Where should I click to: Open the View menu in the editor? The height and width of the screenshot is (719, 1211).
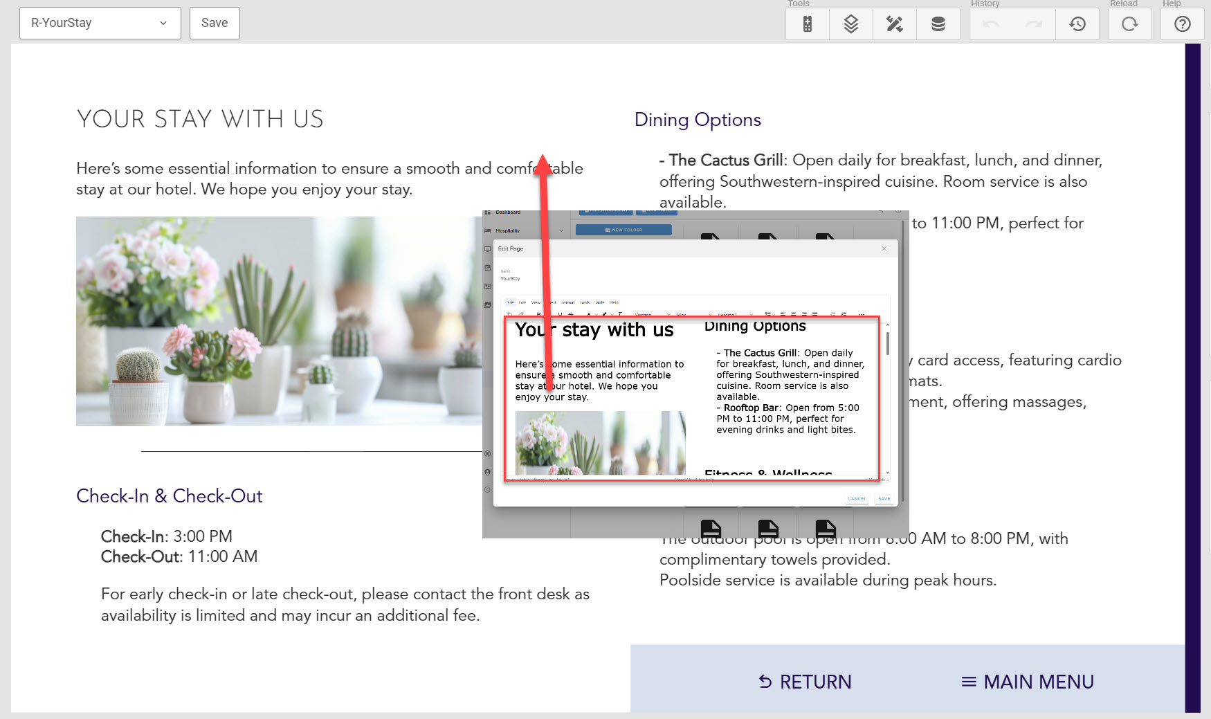point(535,302)
